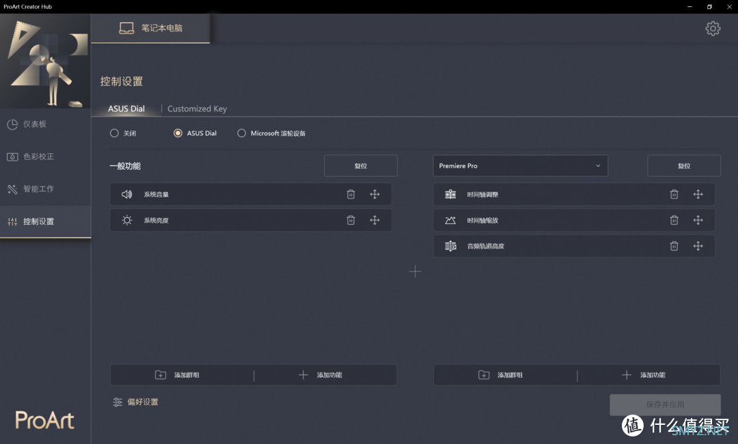Expand the Premiere Pro app dropdown
The width and height of the screenshot is (738, 444).
[x=520, y=165]
